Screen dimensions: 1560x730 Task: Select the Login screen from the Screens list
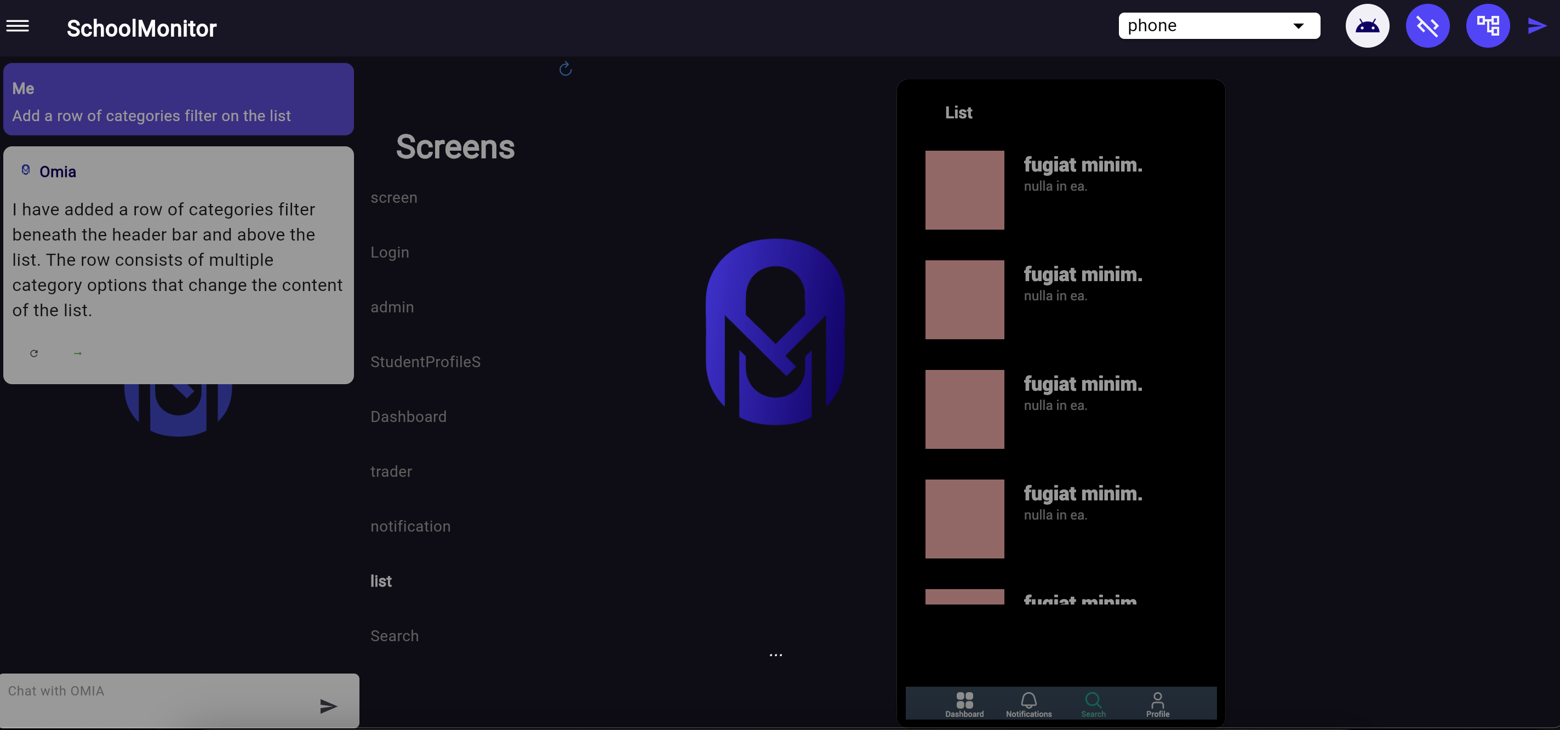coord(390,252)
